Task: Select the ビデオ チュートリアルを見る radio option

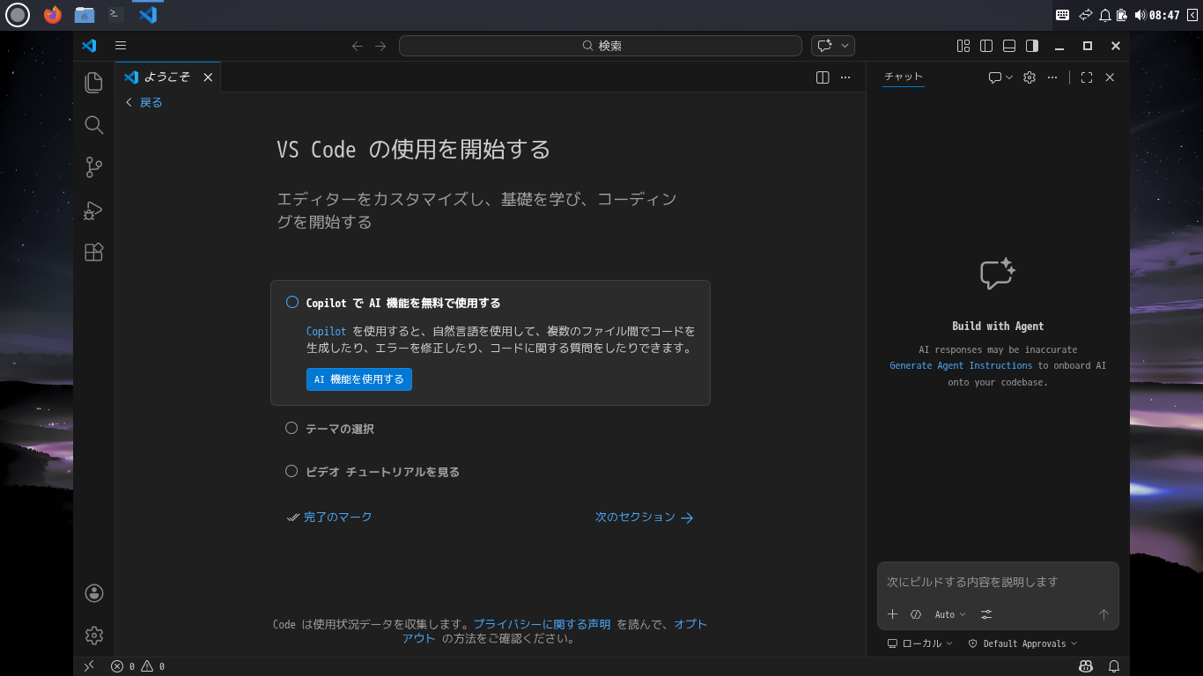Action: click(292, 471)
